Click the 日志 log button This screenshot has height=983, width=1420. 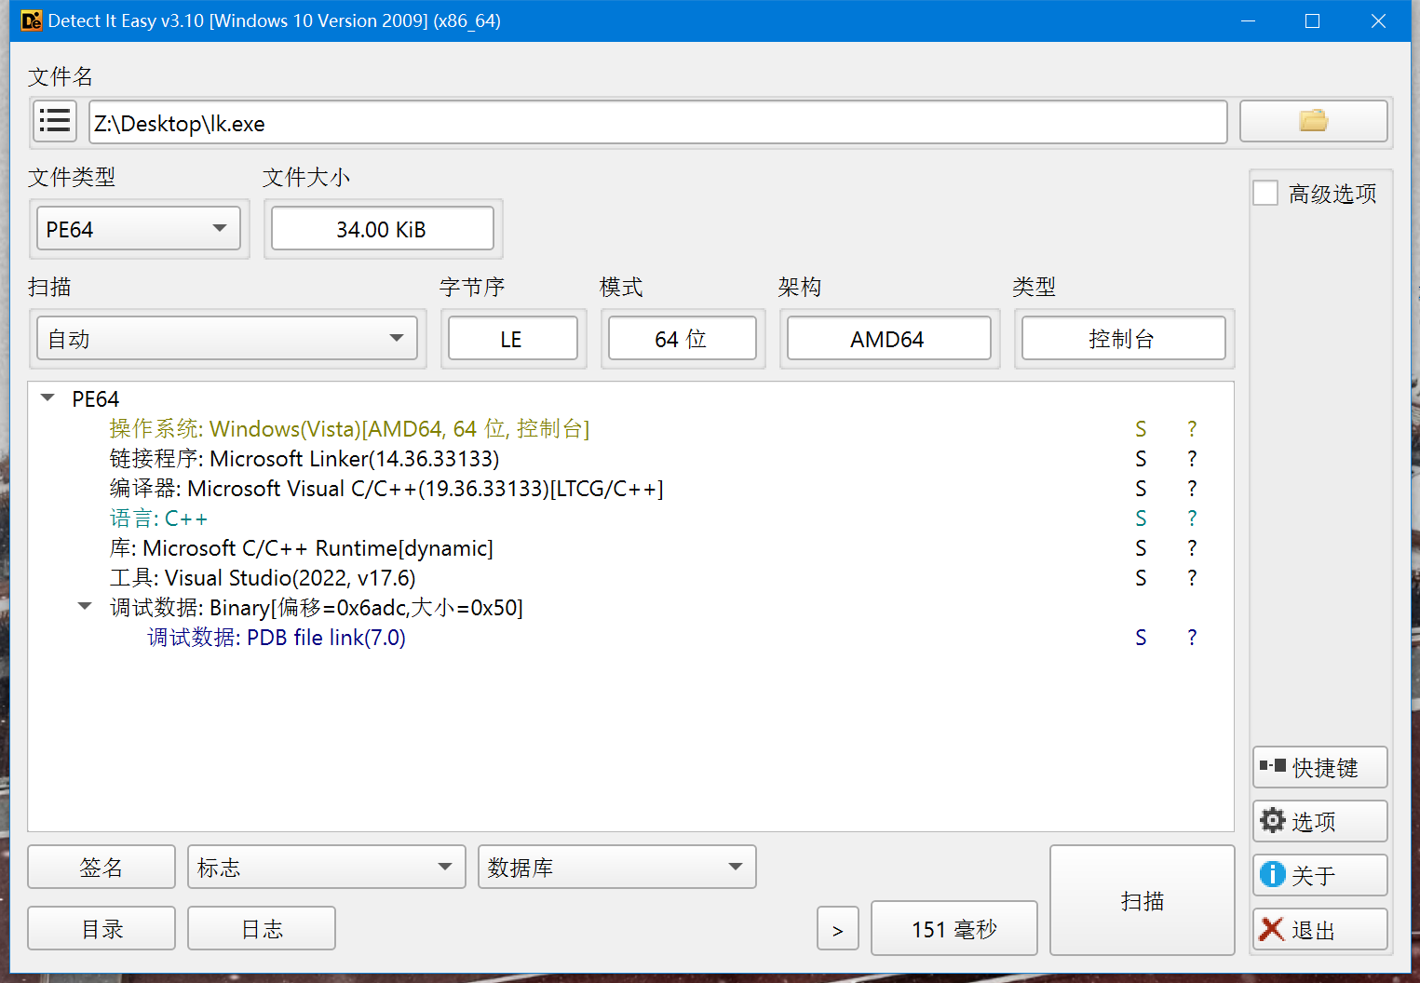click(x=262, y=928)
